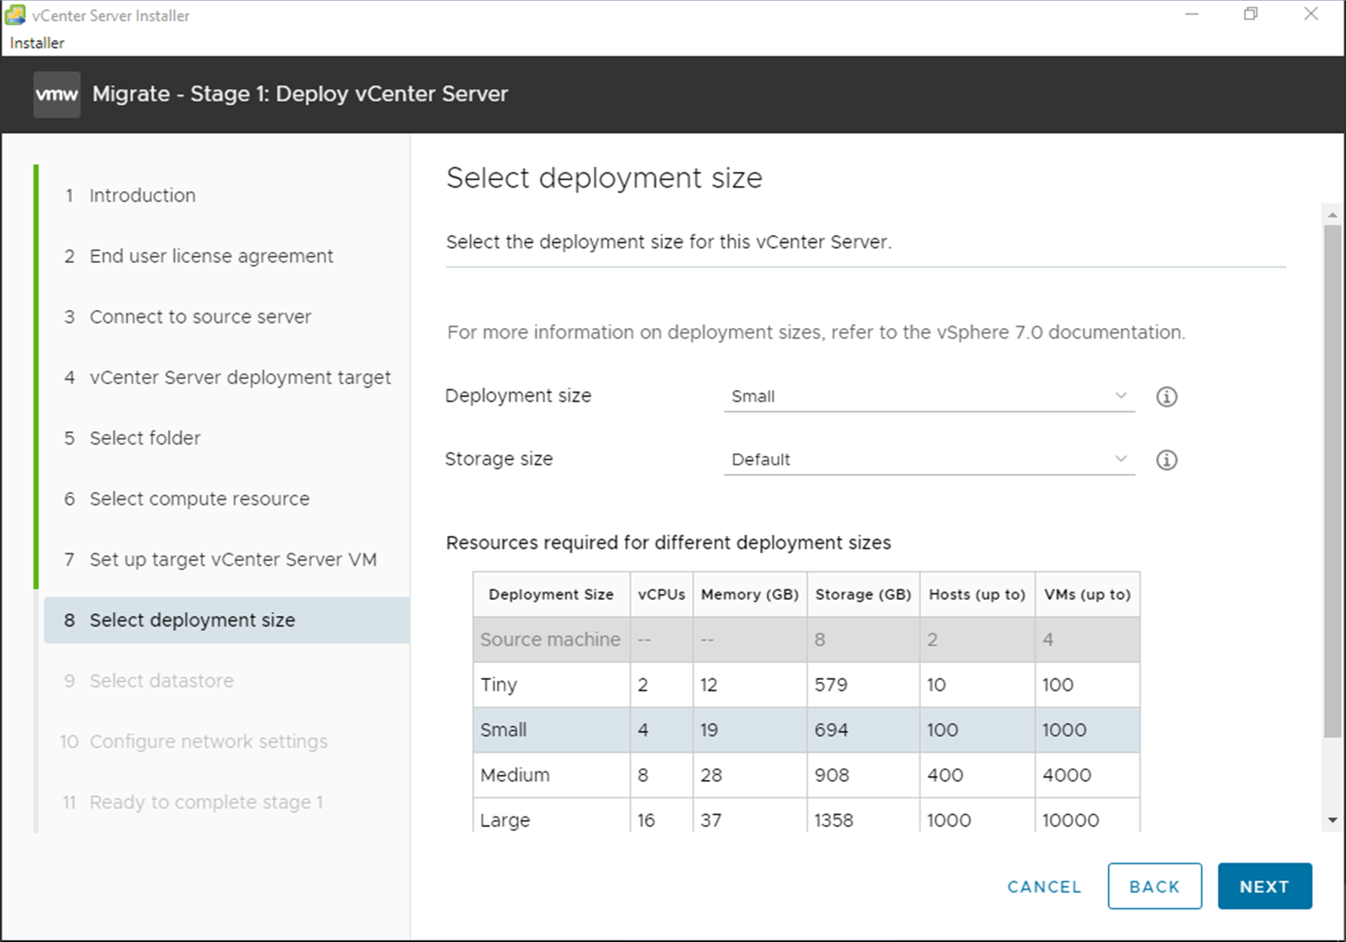Go to step 1 Introduction
Viewport: 1346px width, 942px height.
[x=142, y=195]
